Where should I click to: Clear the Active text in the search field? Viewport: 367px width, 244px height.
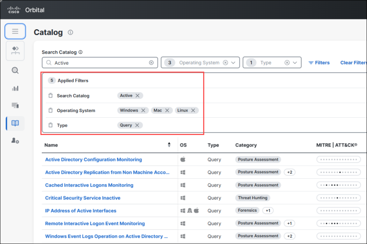click(151, 63)
